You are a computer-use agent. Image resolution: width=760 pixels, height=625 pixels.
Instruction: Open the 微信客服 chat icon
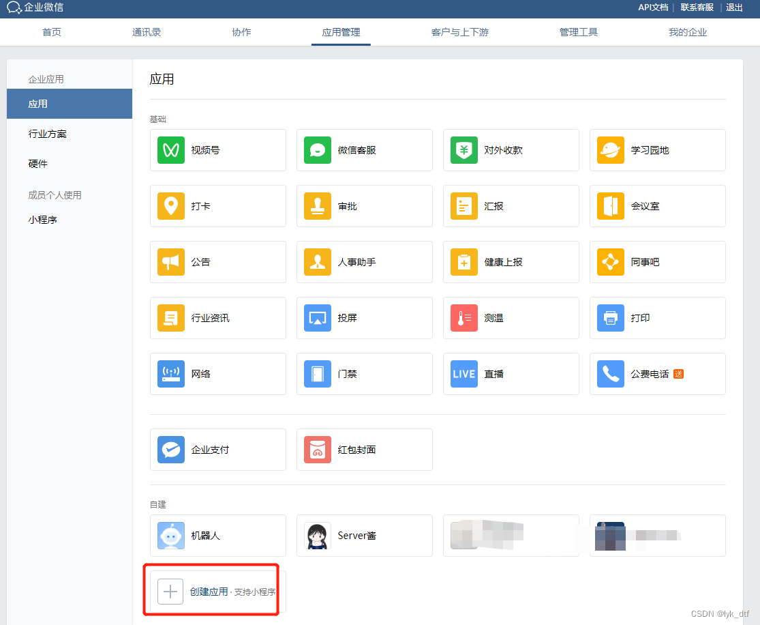pyautogui.click(x=318, y=150)
